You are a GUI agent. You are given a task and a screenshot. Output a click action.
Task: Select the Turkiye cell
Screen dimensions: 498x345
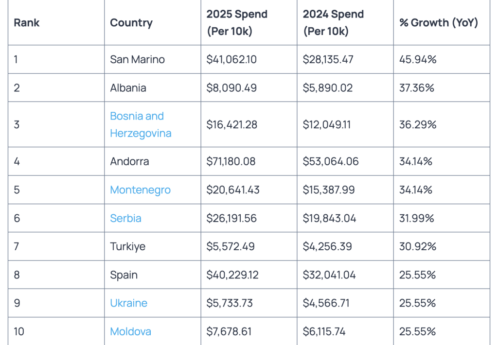click(127, 246)
